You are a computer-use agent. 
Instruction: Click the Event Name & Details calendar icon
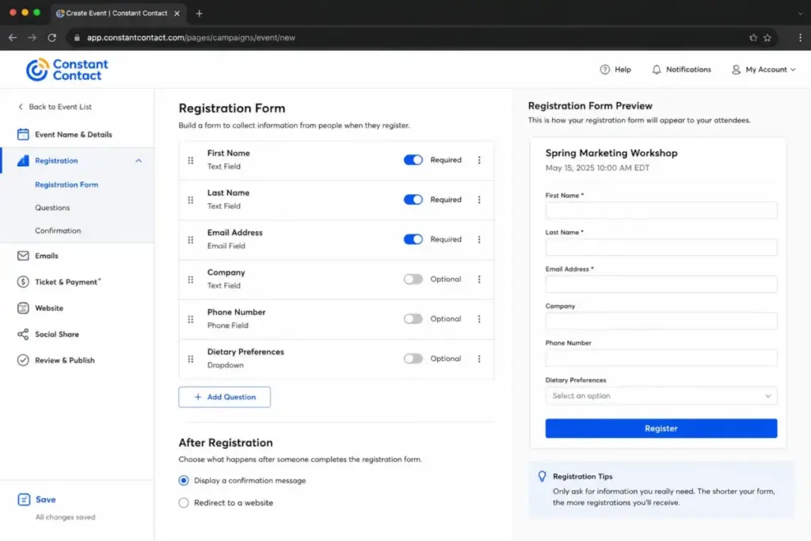tap(23, 135)
